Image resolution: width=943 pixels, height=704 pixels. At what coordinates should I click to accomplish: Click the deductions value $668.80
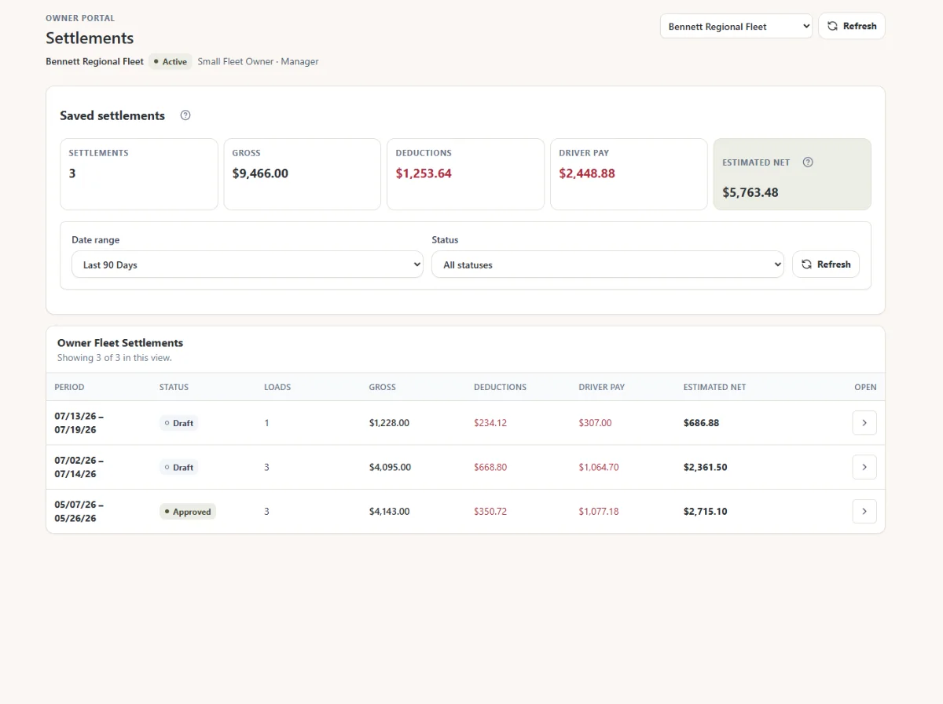pyautogui.click(x=490, y=467)
